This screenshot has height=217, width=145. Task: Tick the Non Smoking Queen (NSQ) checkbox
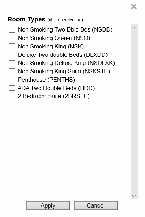12,38
